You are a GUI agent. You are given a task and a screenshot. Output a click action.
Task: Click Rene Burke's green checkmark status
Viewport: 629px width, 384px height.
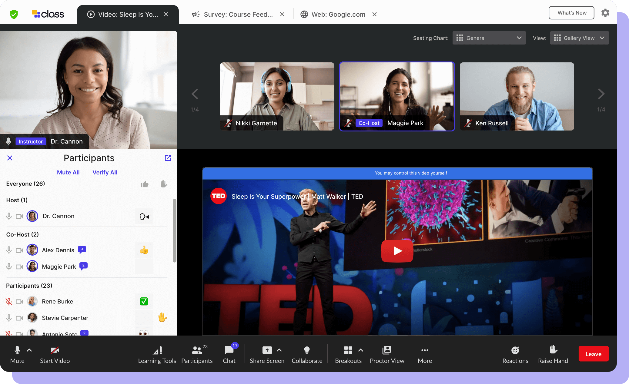(144, 301)
